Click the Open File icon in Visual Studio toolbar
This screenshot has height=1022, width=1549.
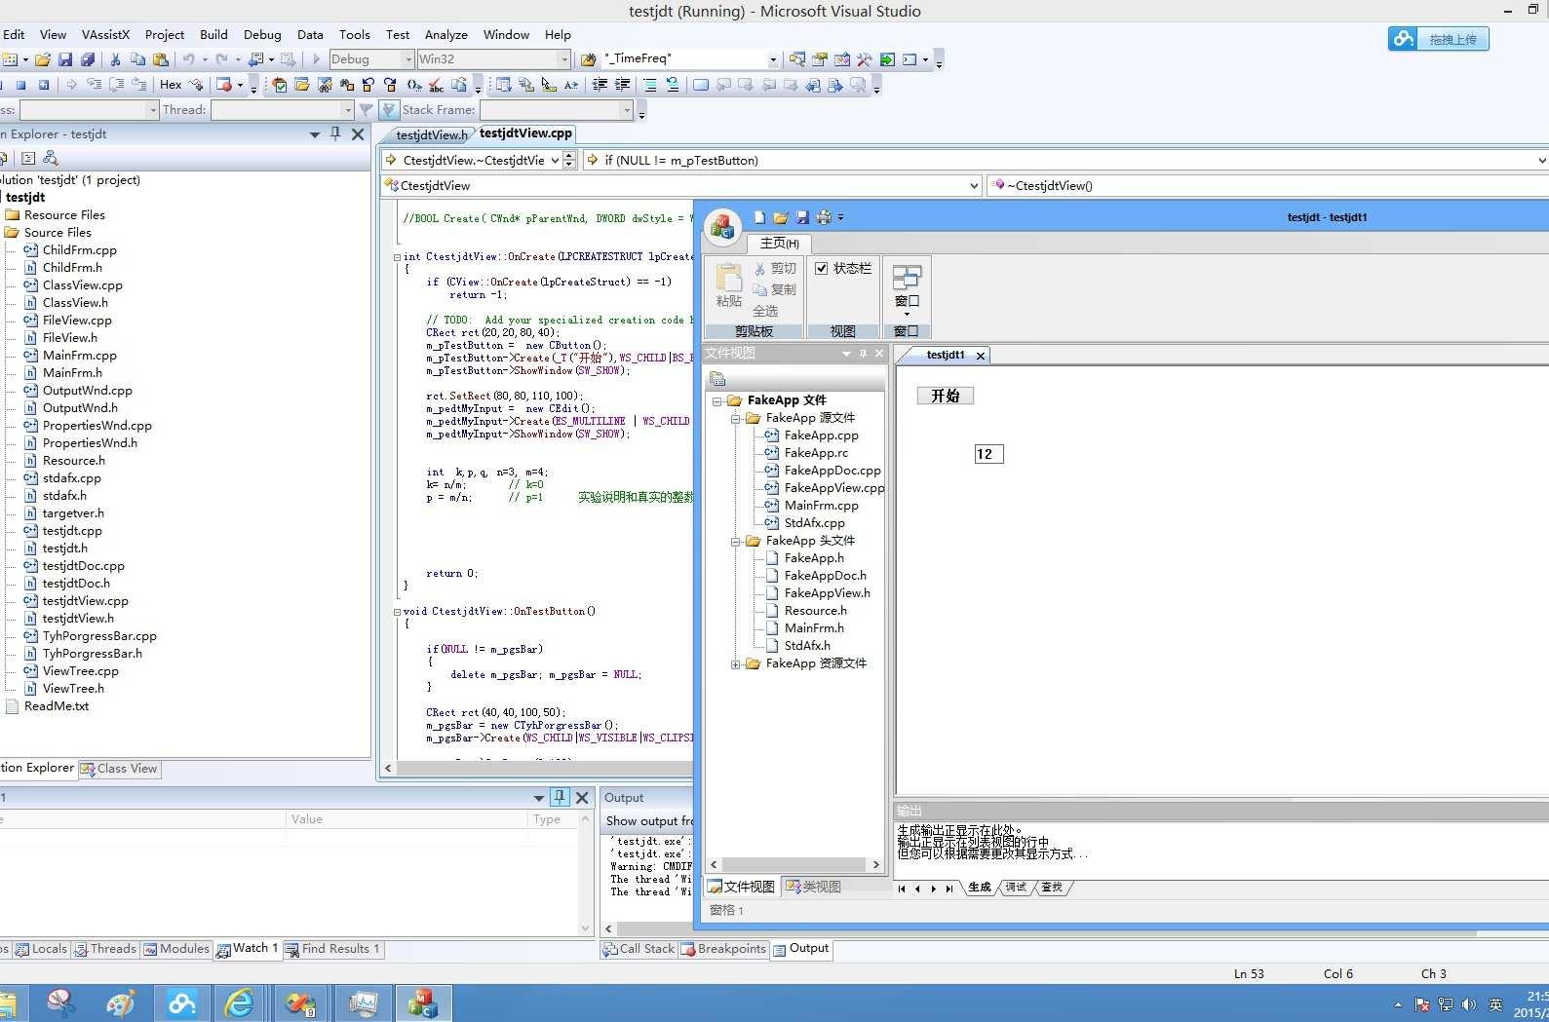[x=43, y=59]
